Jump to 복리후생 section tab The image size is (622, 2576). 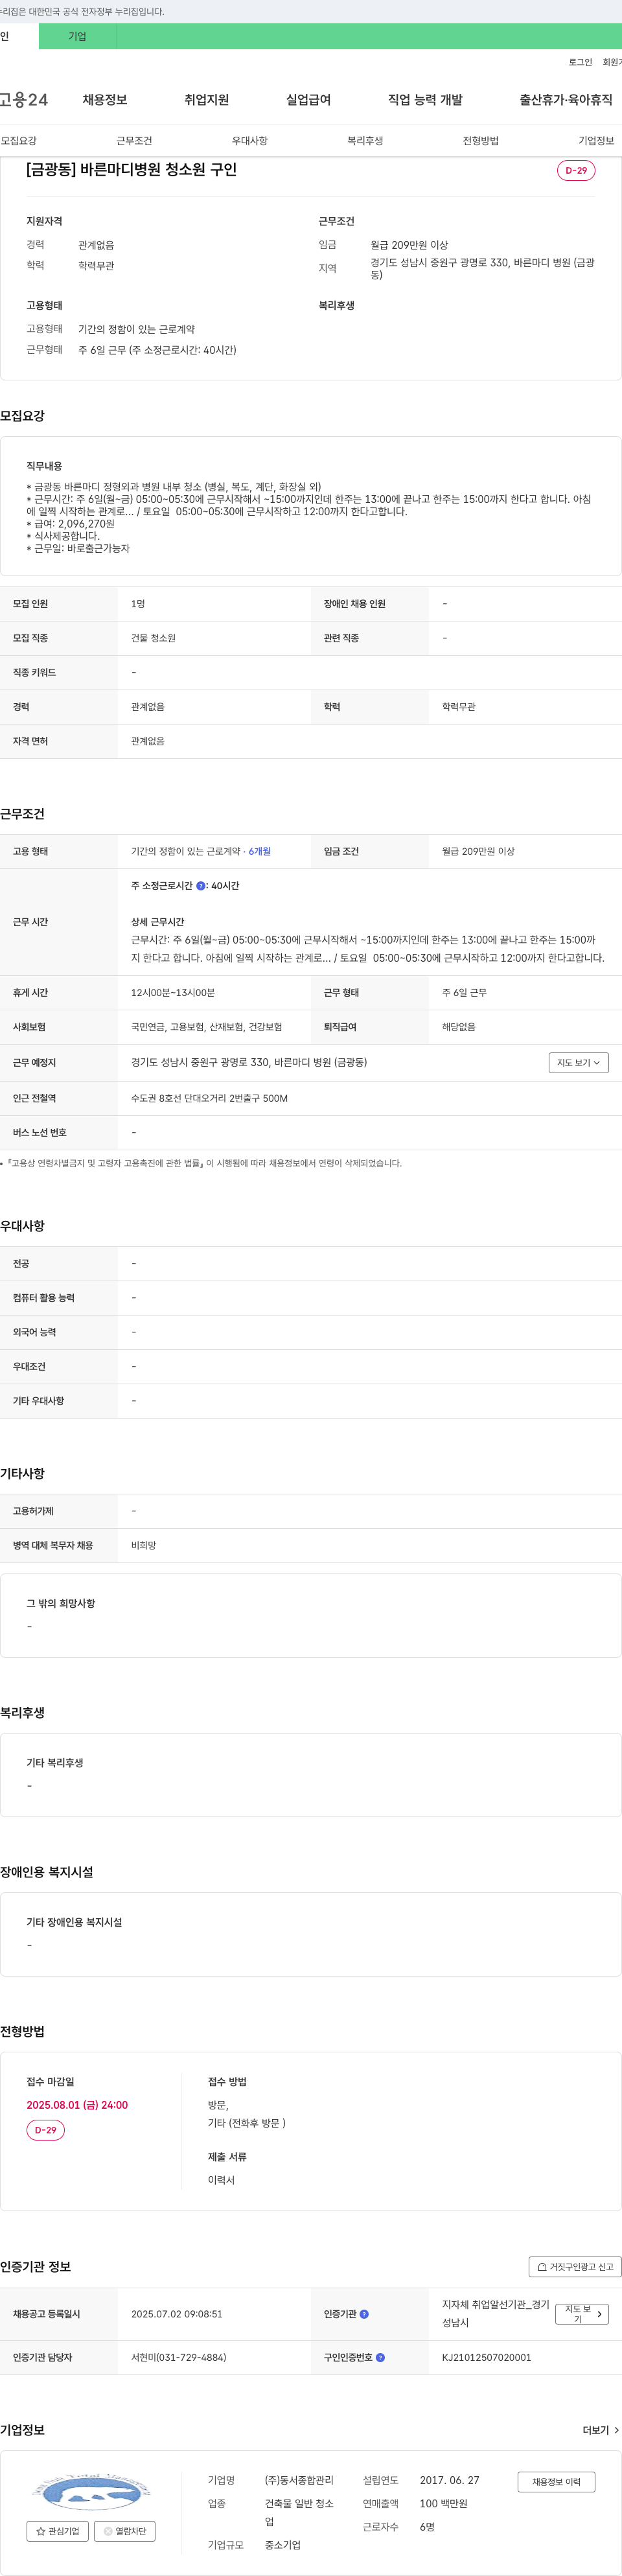click(x=365, y=141)
